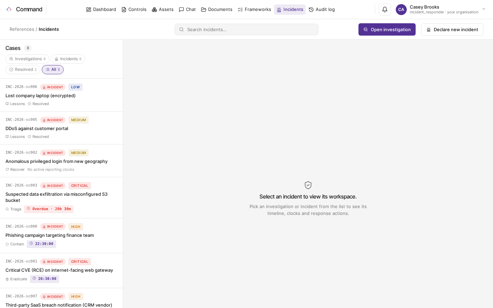Viewport: 493px width, 308px height.
Task: Open Suspected data exfiltration S3 bucket incident
Action: [x=61, y=198]
